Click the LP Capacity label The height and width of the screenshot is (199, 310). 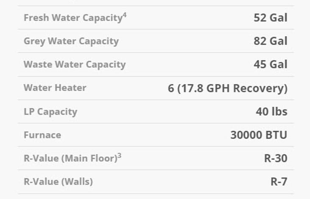pos(50,112)
